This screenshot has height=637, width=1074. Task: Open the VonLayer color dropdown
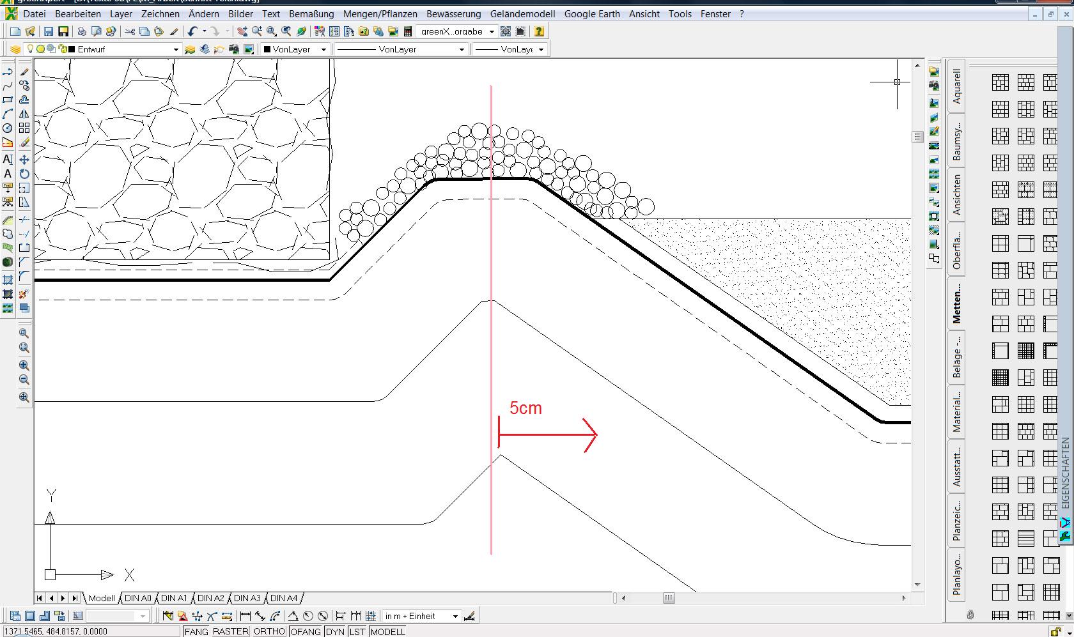(x=323, y=49)
